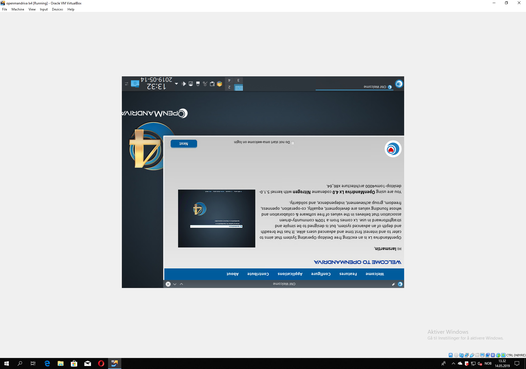The image size is (526, 369).
Task: Switch to the highlighted virtual desktop 1
Action: coord(238,88)
